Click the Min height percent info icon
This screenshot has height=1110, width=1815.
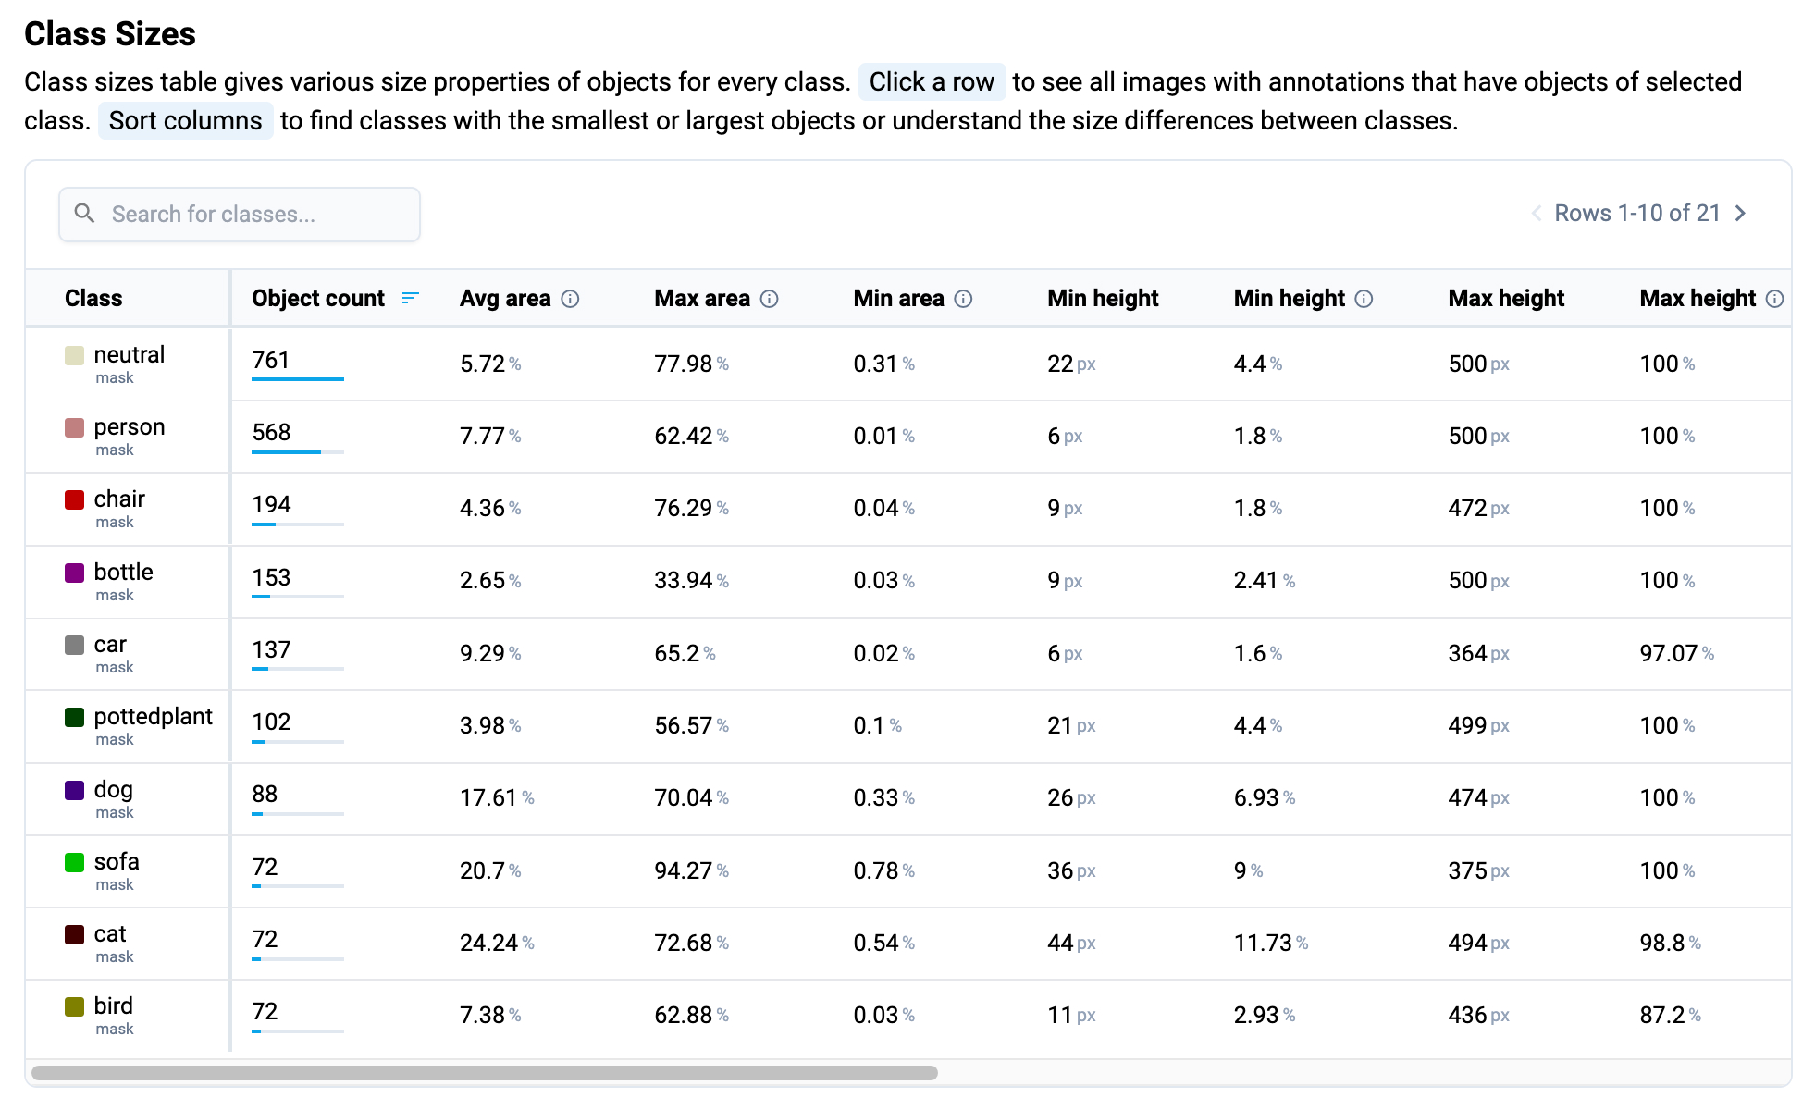click(1364, 299)
